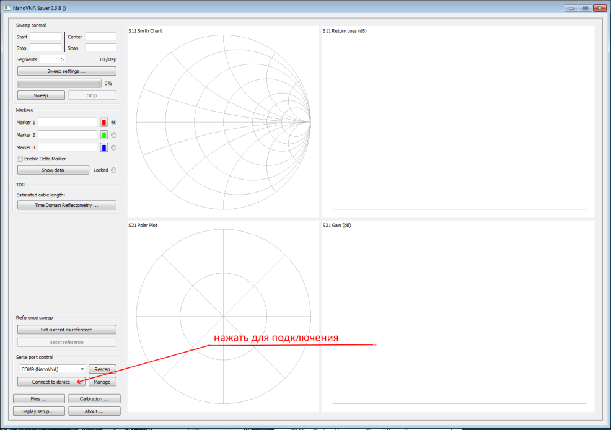Open the Calibration window
Viewport: 611px width, 430px height.
[x=94, y=399]
